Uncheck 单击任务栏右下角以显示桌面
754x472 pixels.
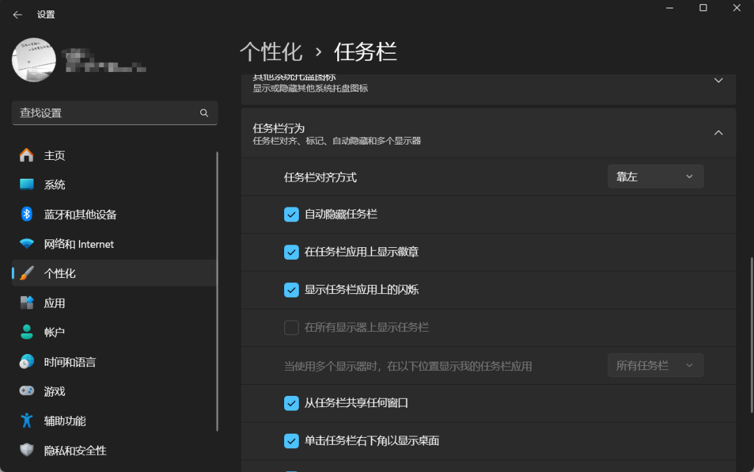coord(291,441)
